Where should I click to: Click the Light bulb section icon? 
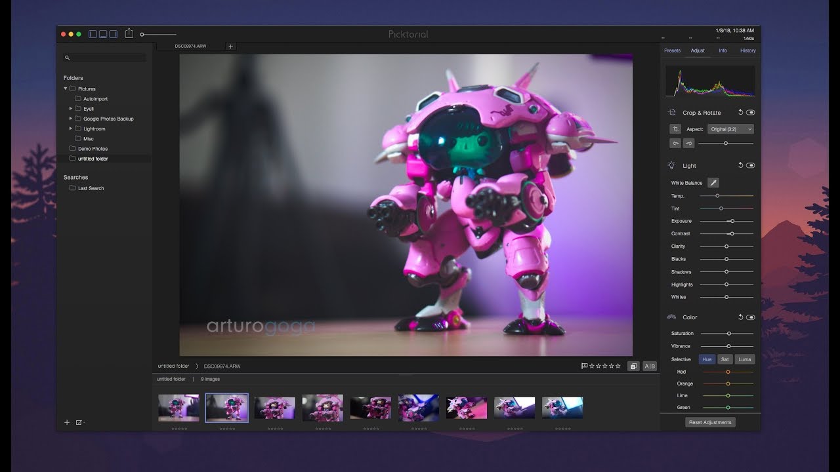(x=672, y=166)
